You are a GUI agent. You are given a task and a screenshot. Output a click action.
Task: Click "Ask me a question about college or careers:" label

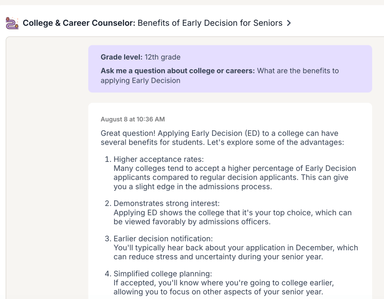178,71
